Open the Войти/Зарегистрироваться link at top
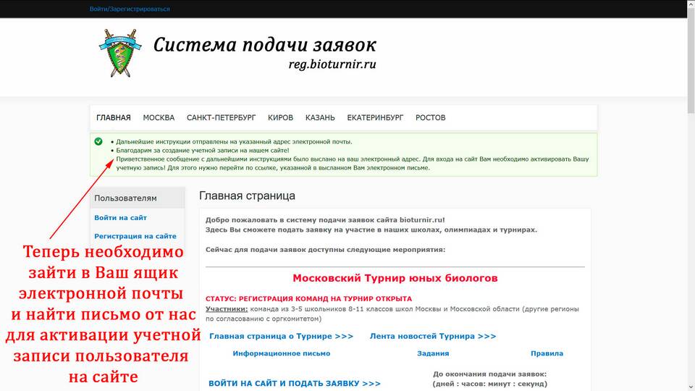 click(x=130, y=9)
